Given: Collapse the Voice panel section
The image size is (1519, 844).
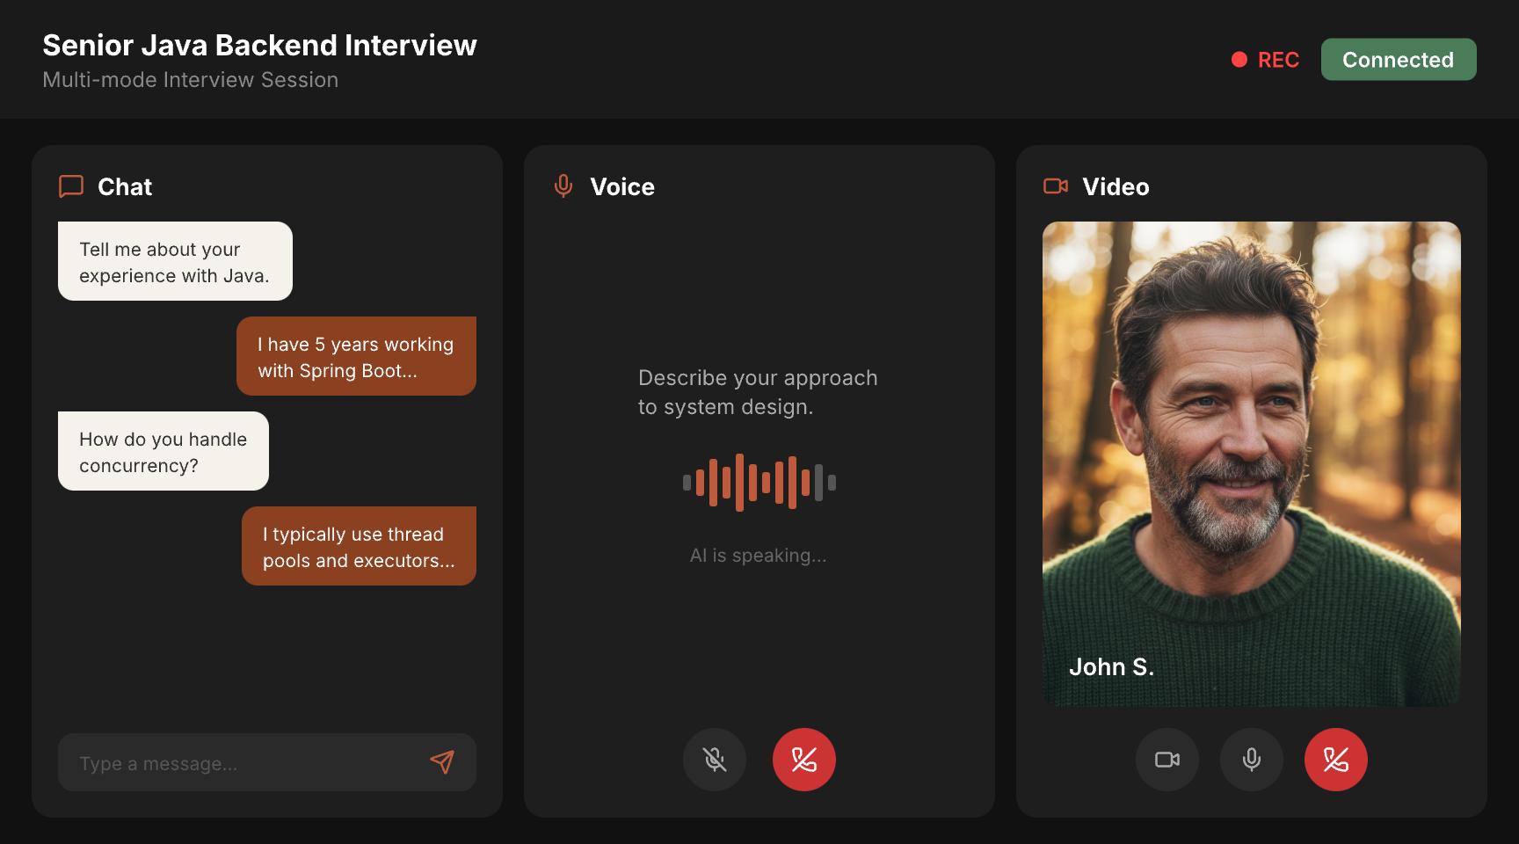Looking at the screenshot, I should (621, 186).
